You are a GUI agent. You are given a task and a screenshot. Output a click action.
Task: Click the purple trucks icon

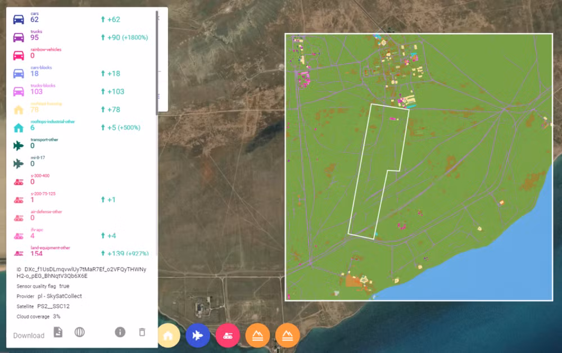[x=19, y=37]
